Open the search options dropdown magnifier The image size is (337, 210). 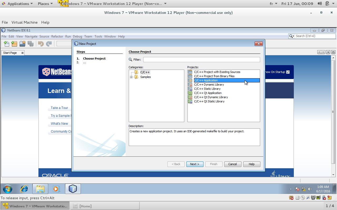point(292,36)
